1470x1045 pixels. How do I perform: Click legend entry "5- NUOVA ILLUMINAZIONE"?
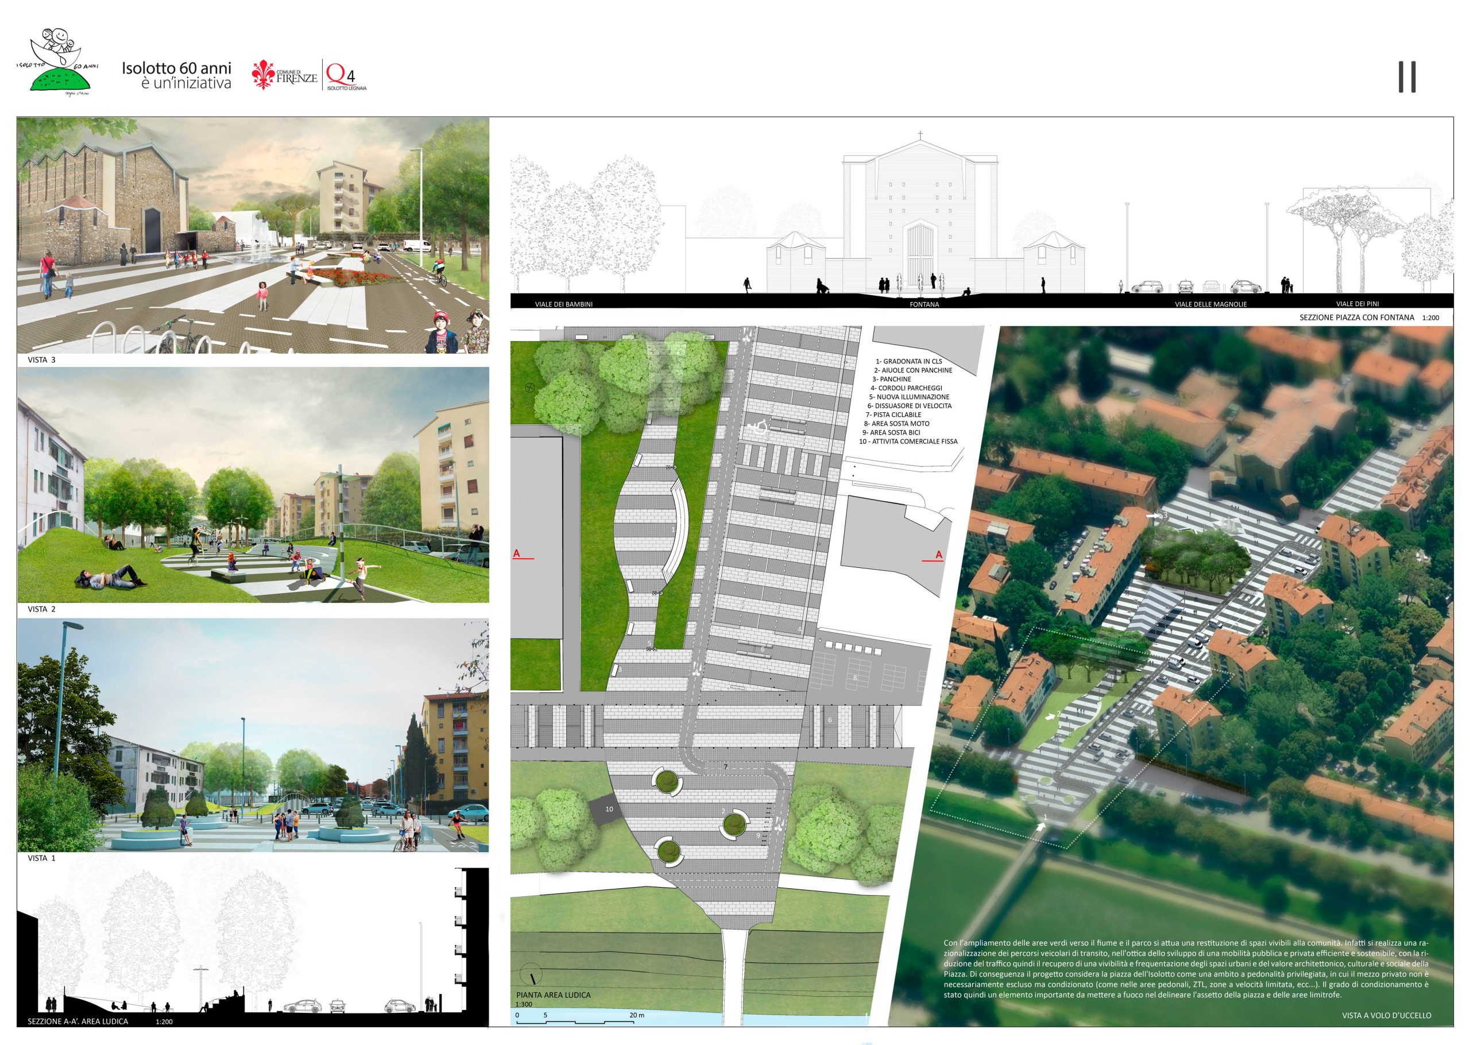tap(909, 398)
